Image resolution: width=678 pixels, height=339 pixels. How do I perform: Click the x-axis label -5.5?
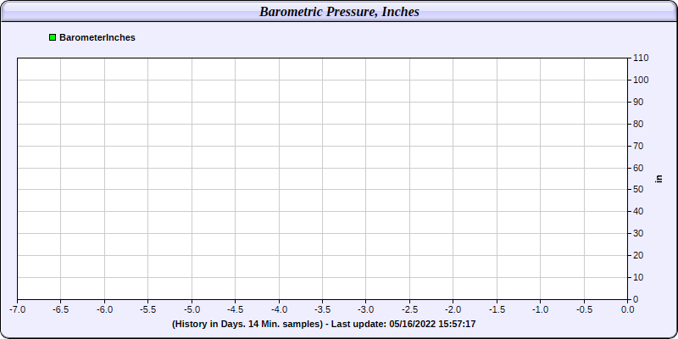point(147,309)
